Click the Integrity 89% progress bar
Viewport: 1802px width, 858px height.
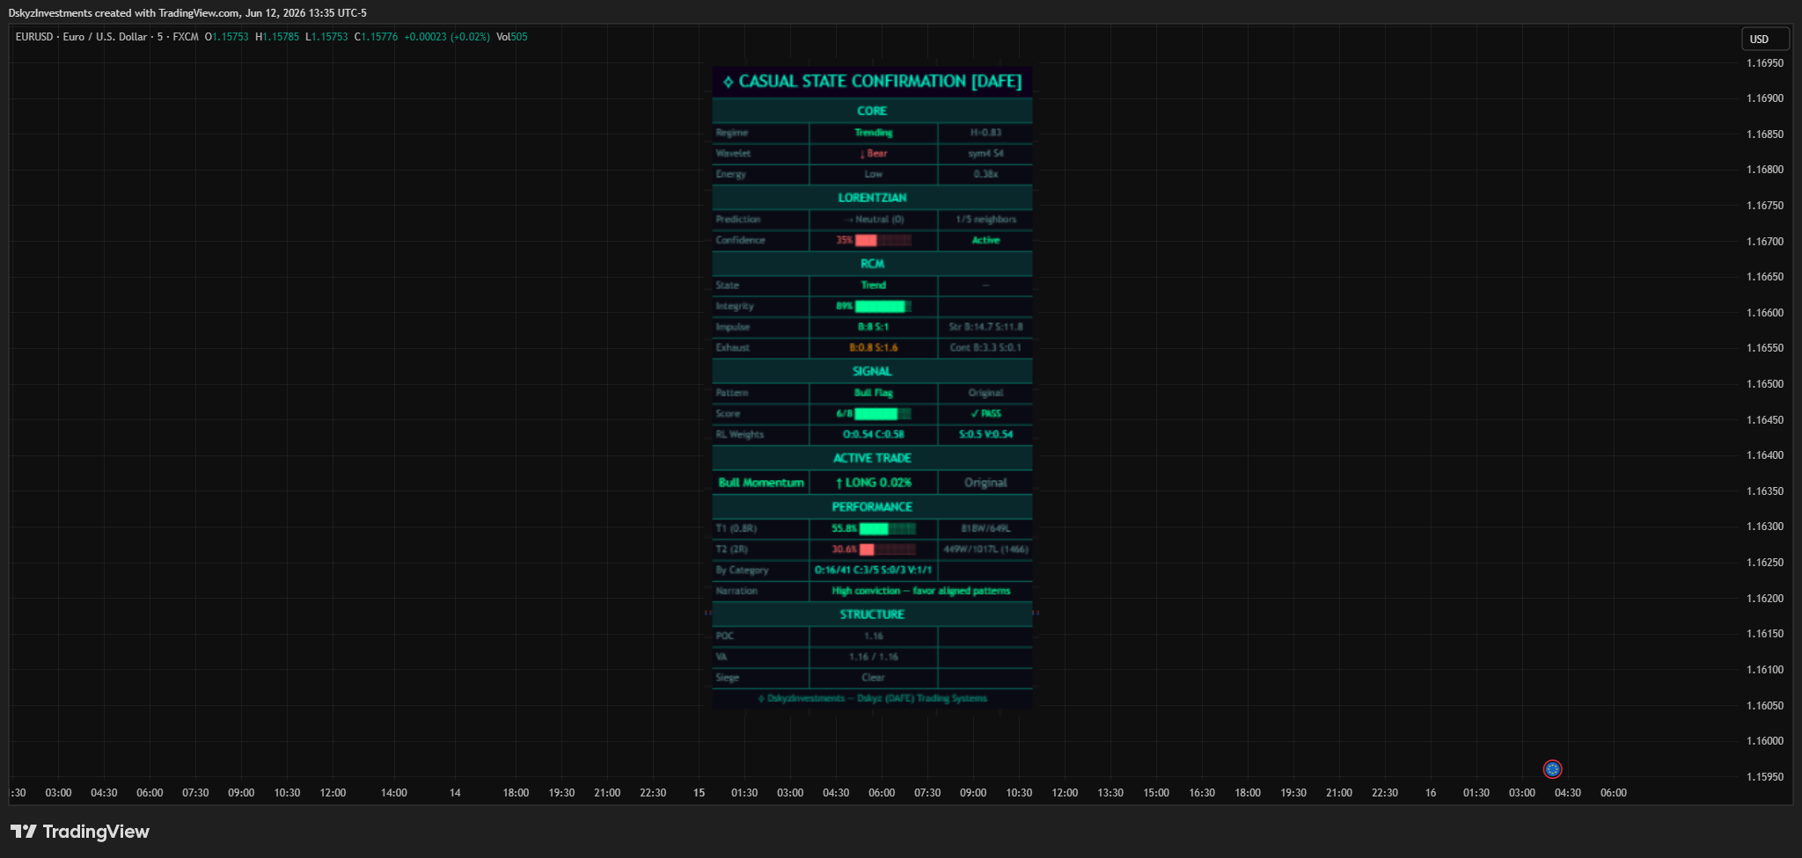point(883,306)
